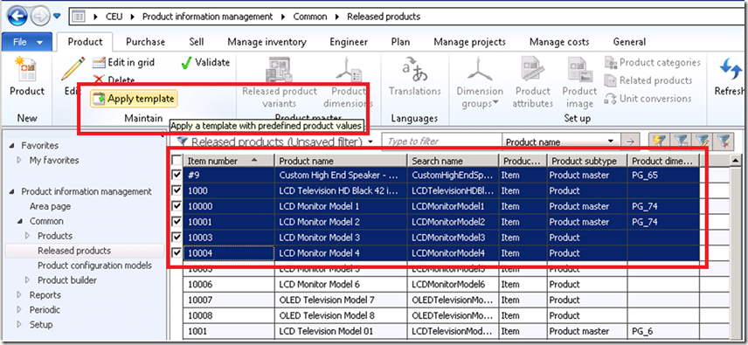The image size is (748, 345).
Task: Click the forward navigation arrow
Action: click(40, 17)
